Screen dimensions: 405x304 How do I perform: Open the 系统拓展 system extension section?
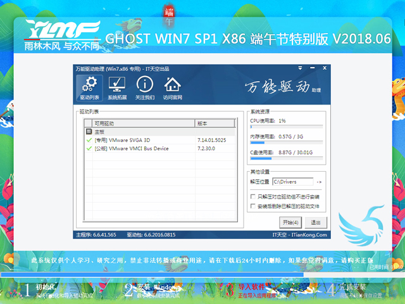[116, 88]
